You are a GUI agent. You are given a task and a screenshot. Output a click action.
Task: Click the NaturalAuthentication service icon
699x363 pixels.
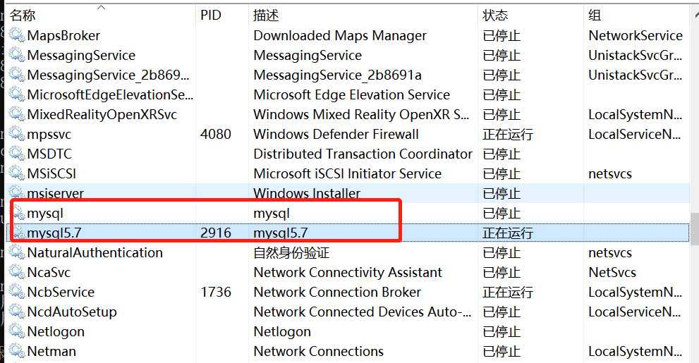point(17,252)
